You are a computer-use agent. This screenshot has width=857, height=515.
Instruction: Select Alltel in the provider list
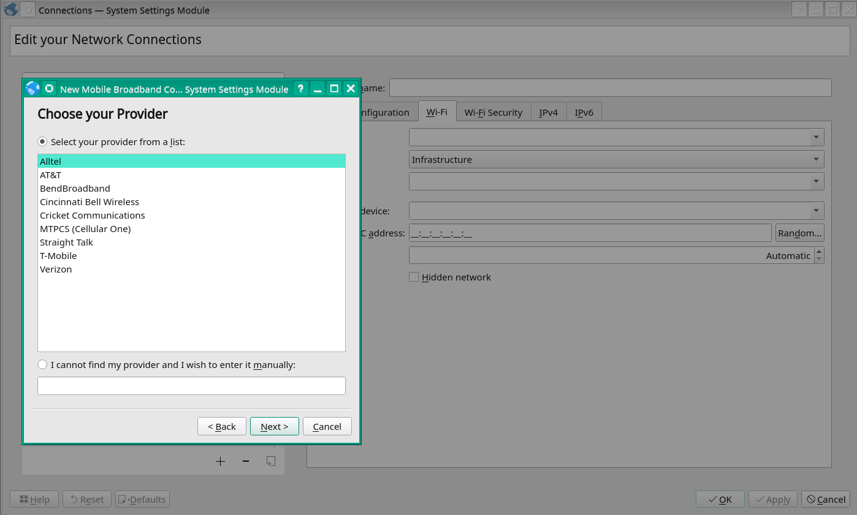click(x=191, y=162)
